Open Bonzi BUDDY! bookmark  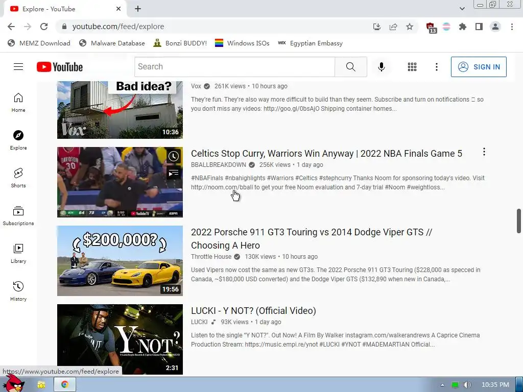pyautogui.click(x=180, y=43)
